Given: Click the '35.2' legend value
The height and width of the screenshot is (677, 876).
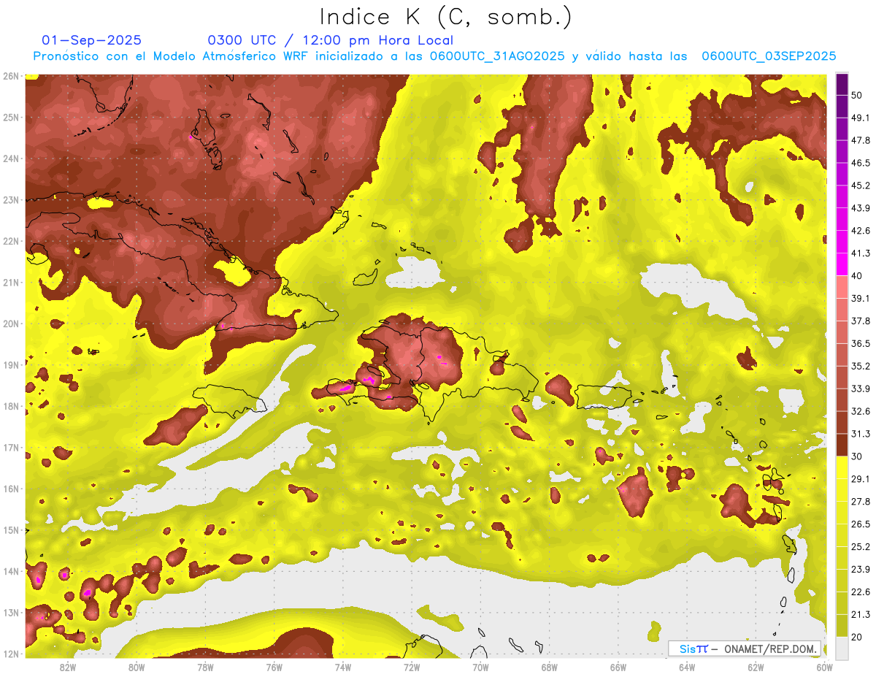Looking at the screenshot, I should [x=860, y=366].
